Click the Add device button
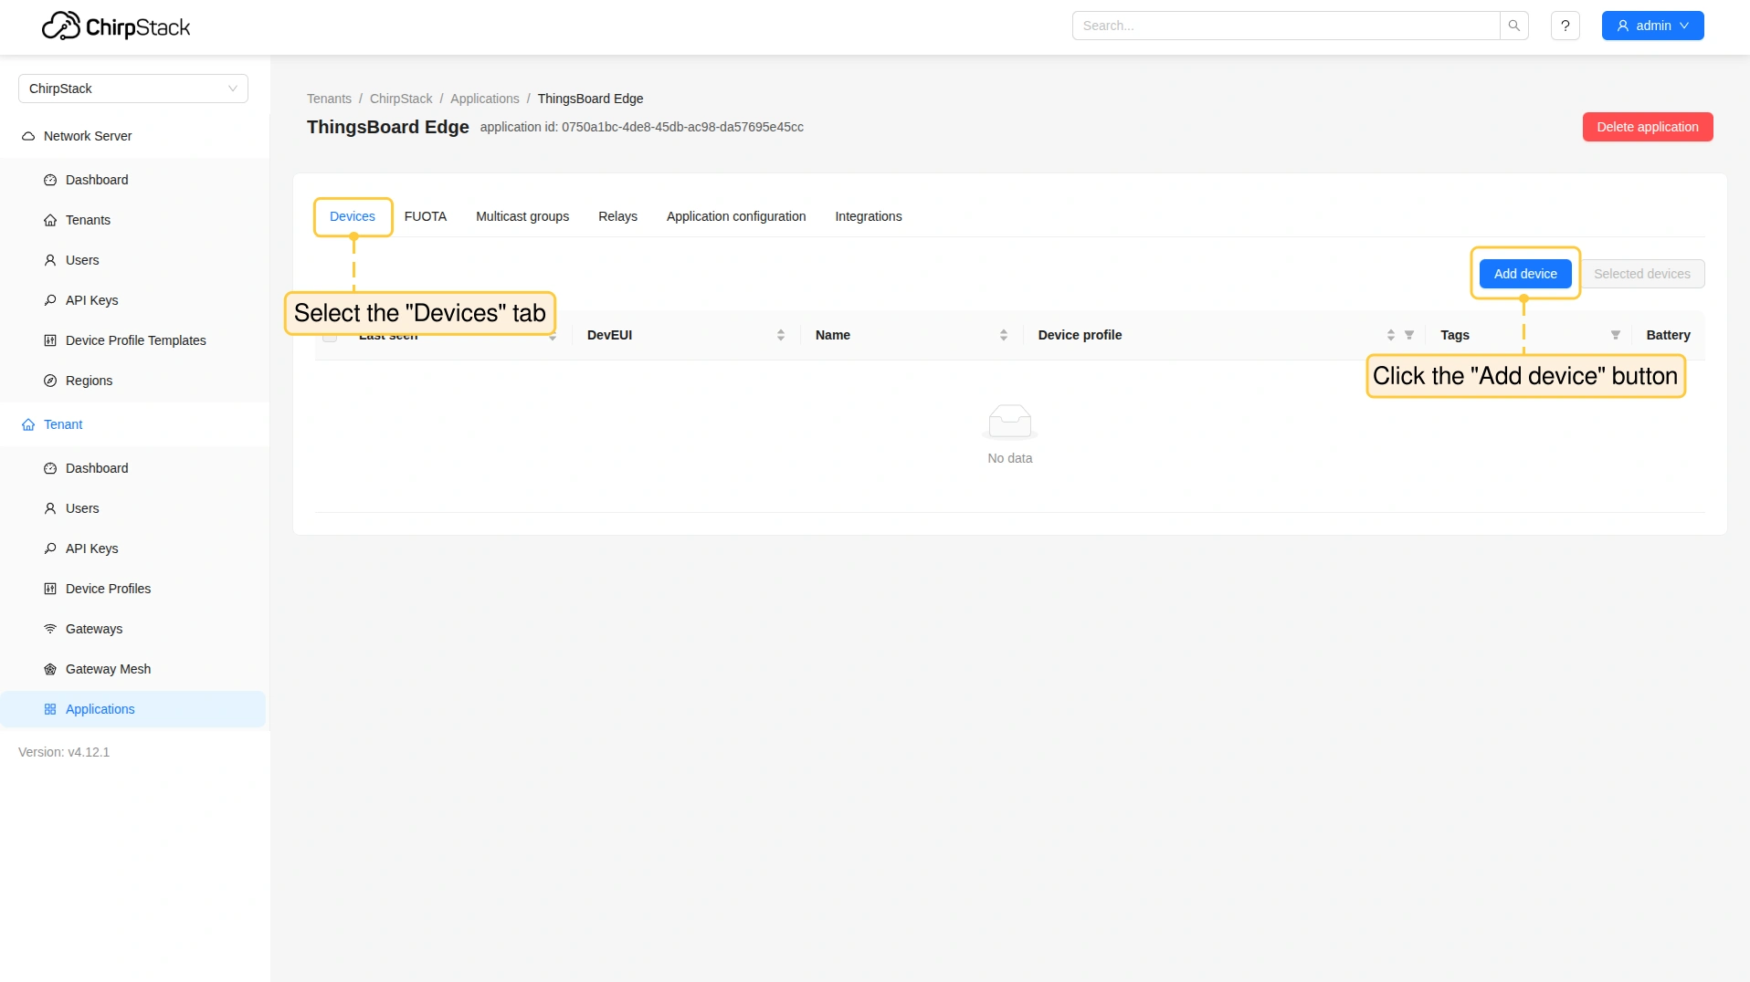The image size is (1750, 982). [x=1525, y=274]
